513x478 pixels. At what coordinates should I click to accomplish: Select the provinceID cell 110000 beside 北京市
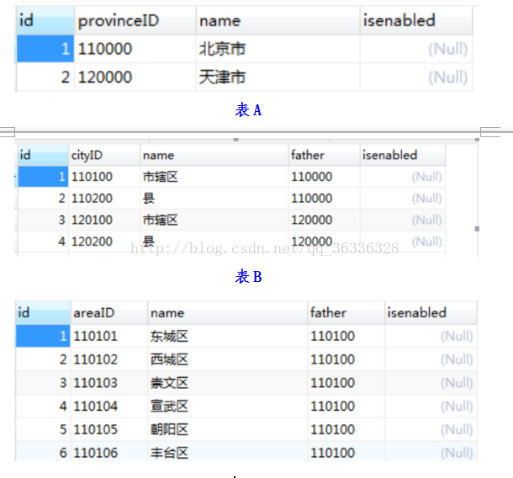click(x=135, y=49)
